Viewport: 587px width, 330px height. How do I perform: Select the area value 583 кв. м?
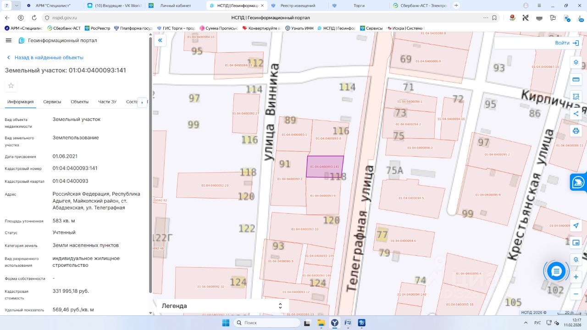[x=63, y=220]
